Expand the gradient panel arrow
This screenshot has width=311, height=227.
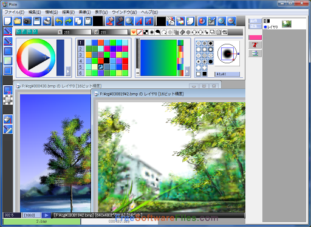pyautogui.click(x=186, y=71)
